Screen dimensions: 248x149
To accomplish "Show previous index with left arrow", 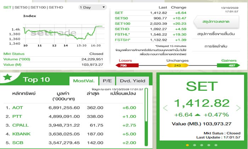I will (x=165, y=108).
